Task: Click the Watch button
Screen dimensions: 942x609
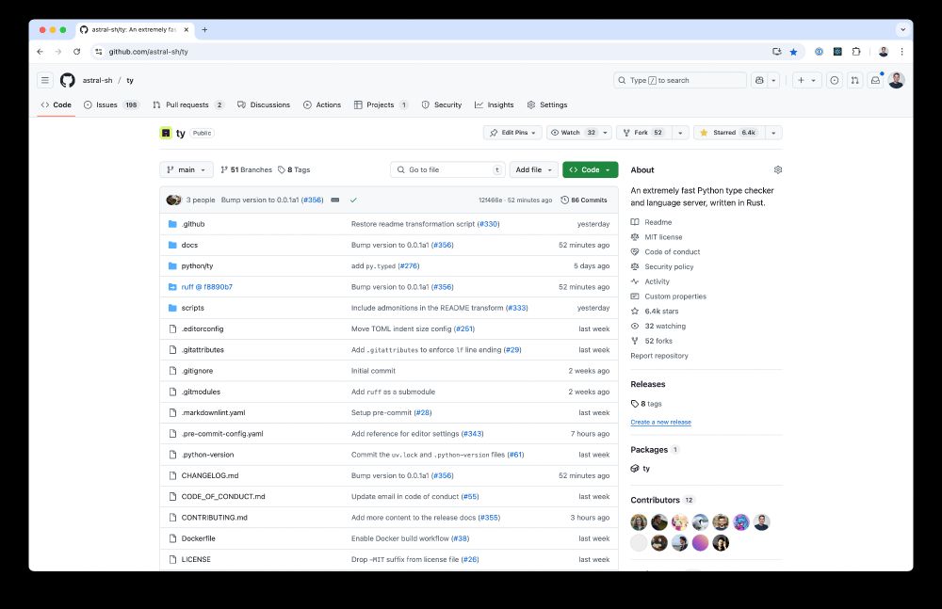Action: 573,133
